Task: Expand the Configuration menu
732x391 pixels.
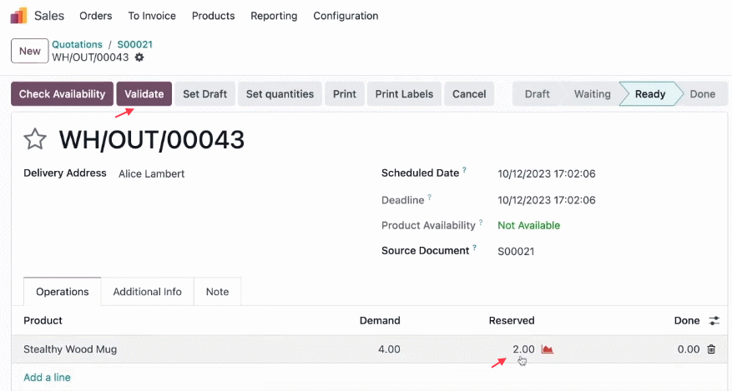Action: coord(346,16)
